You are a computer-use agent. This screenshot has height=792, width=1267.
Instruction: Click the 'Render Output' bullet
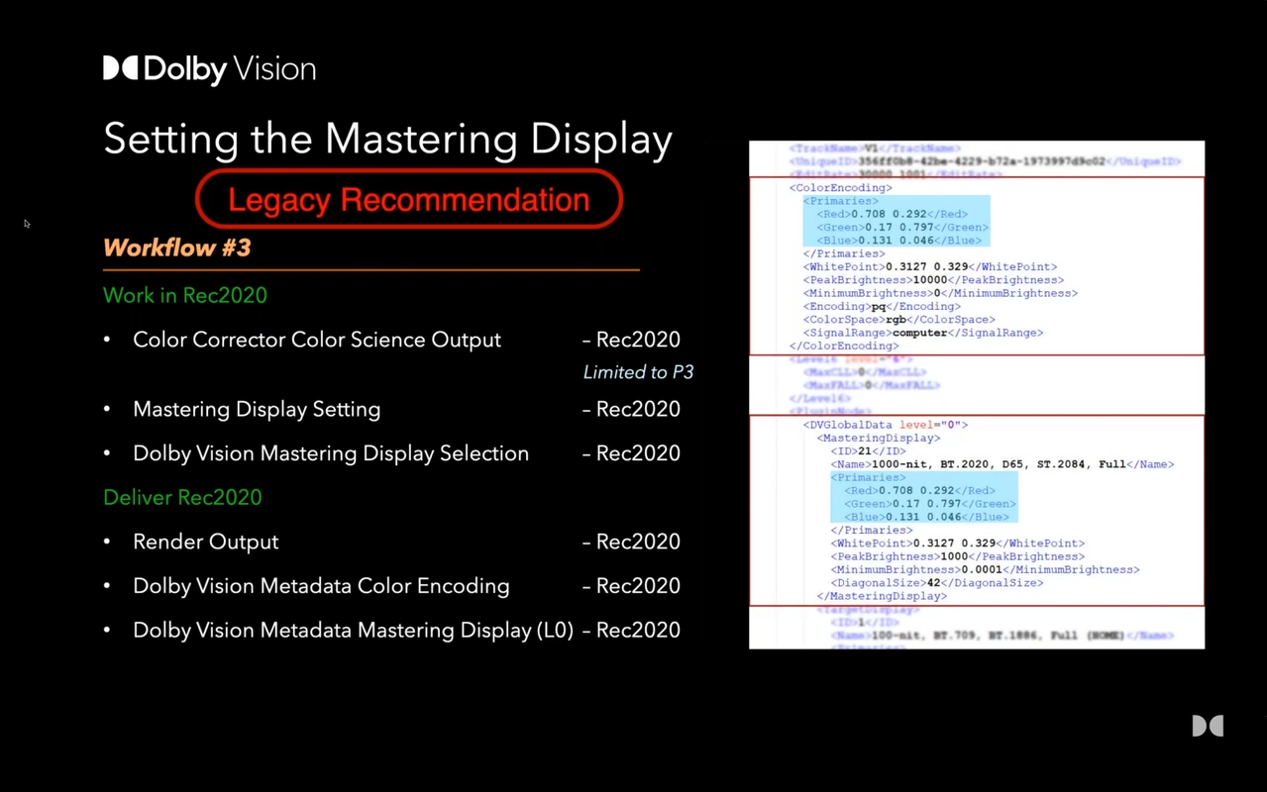pyautogui.click(x=206, y=542)
